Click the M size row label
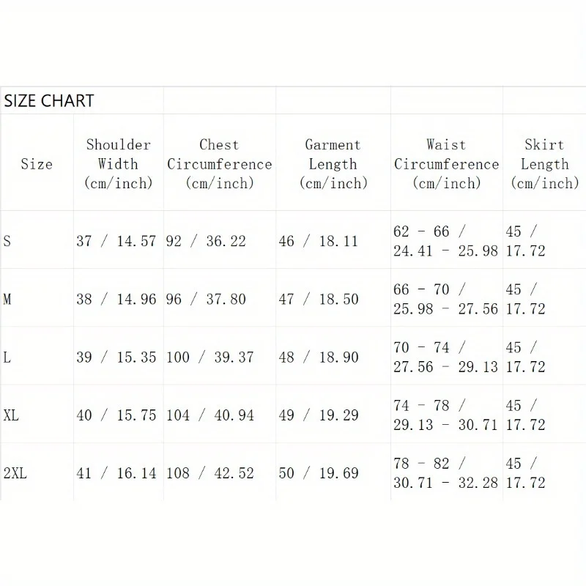Image resolution: width=586 pixels, height=586 pixels. pos(7,299)
